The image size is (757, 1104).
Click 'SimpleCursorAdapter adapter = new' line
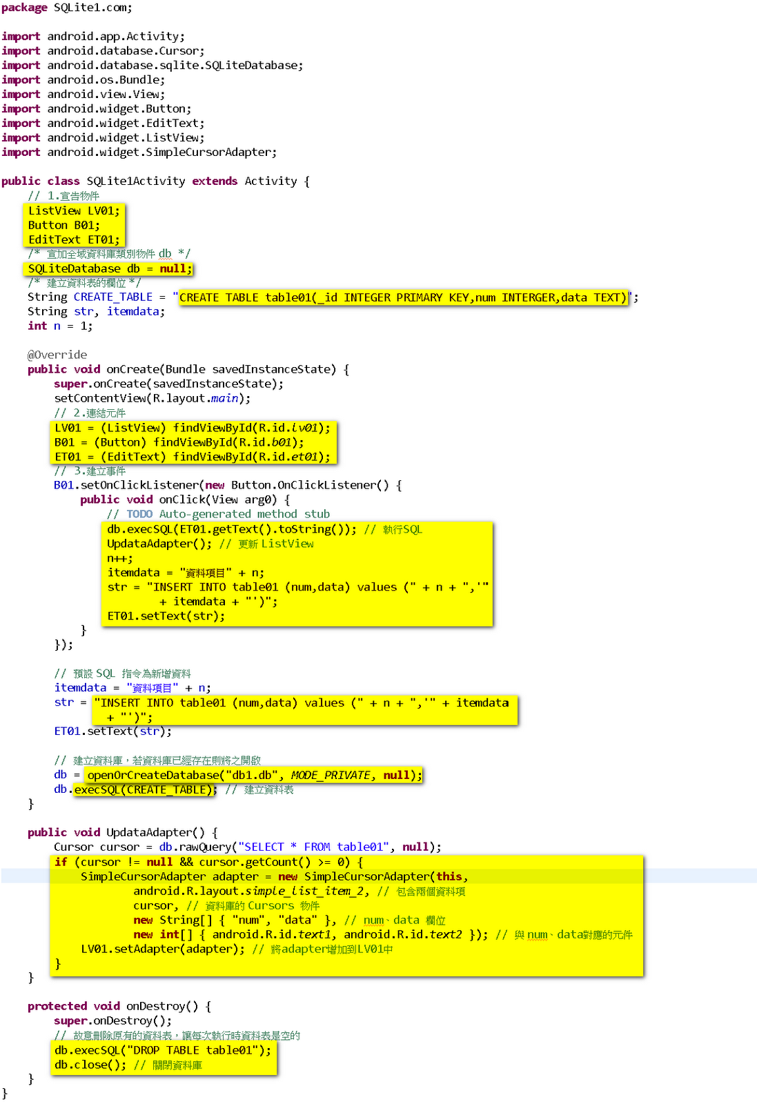click(x=275, y=877)
